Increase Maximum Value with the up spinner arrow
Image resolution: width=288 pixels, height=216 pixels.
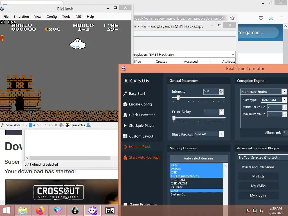284,113
